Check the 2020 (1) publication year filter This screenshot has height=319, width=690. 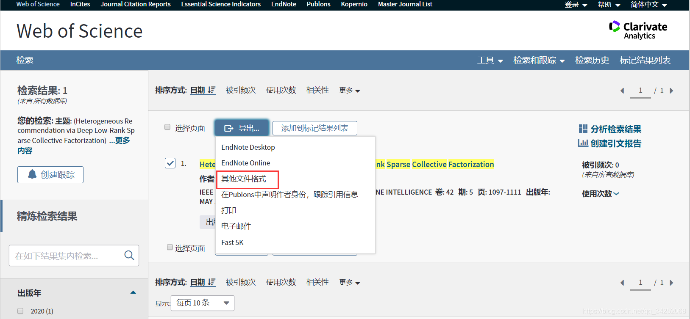point(20,311)
